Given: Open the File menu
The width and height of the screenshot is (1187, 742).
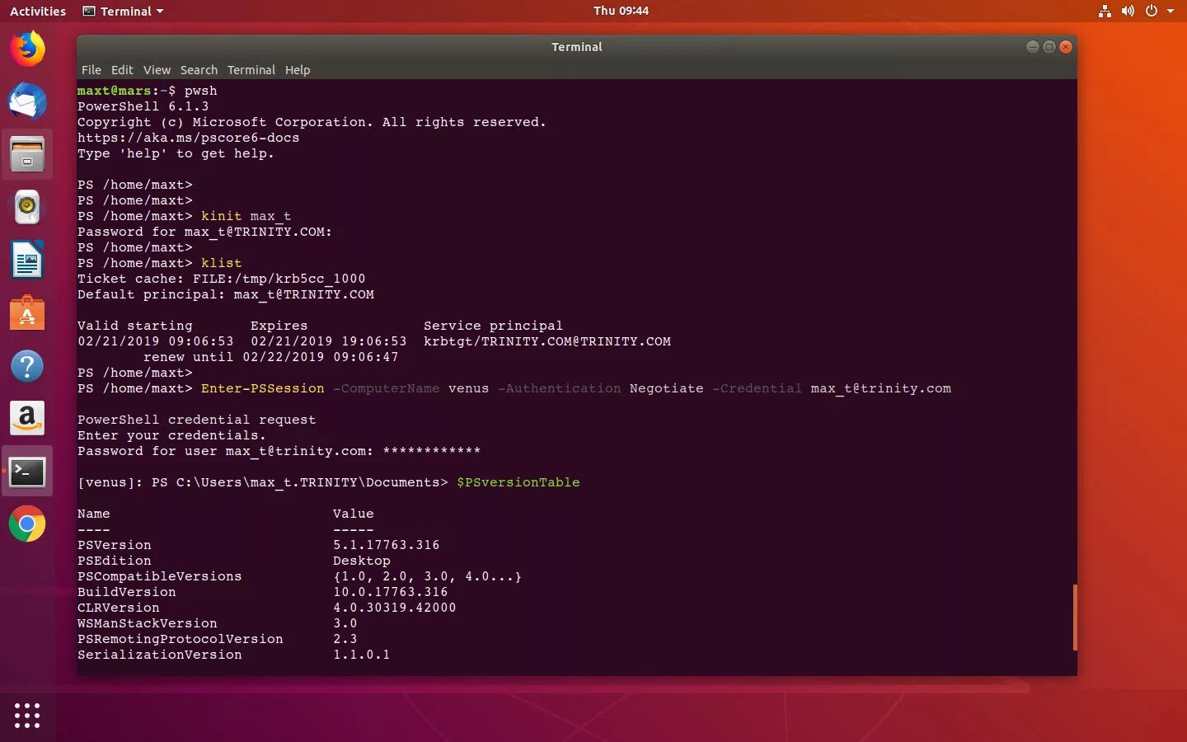Looking at the screenshot, I should coord(91,70).
